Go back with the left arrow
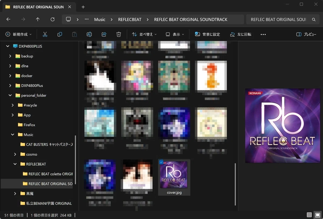Viewport: 323px width, 219px height. click(x=8, y=19)
